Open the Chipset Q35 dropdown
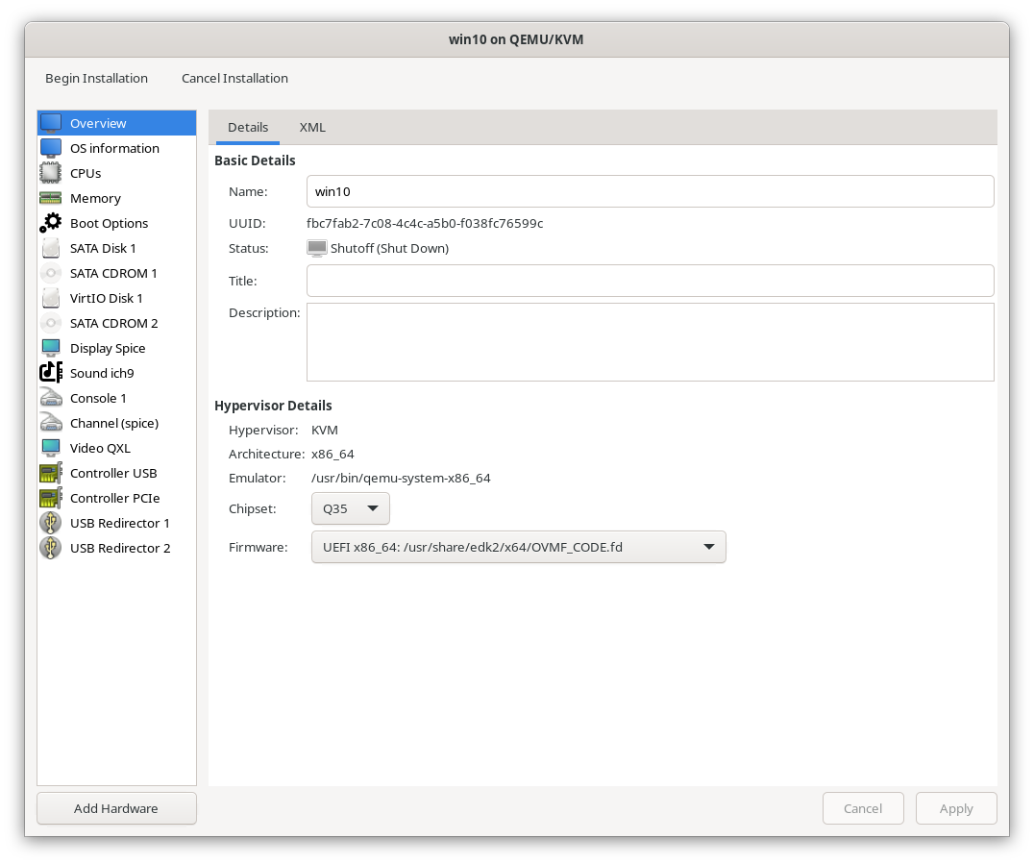Image resolution: width=1034 pixels, height=864 pixels. (350, 508)
